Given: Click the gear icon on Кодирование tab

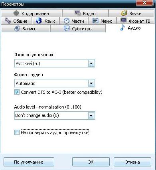Looking at the screenshot, I should [16, 13].
